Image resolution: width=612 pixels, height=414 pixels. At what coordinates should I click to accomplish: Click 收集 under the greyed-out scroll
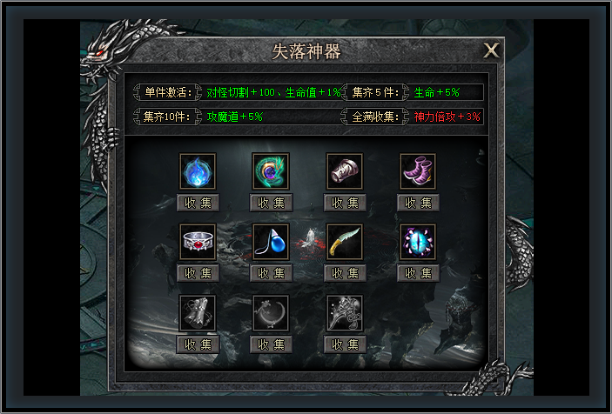tap(198, 344)
